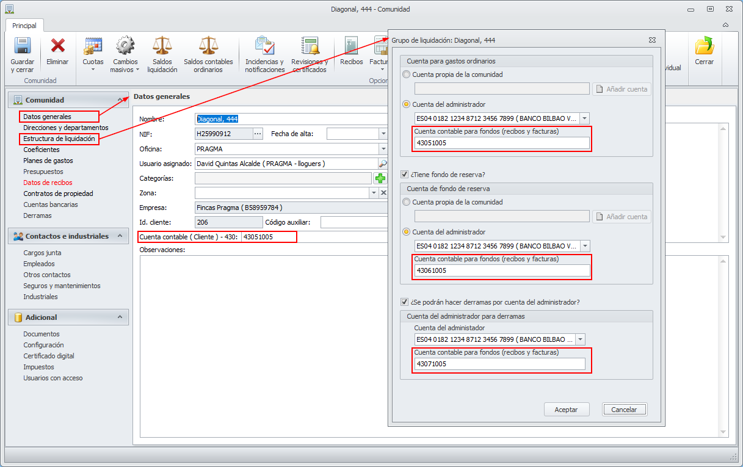Open Cargos junta in sidebar
743x467 pixels.
42,253
